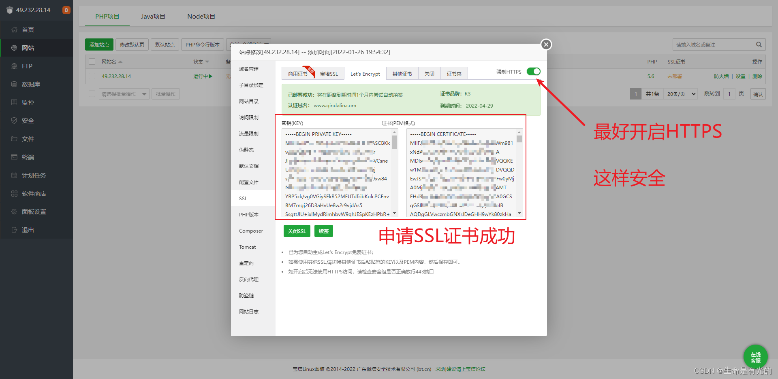Click the 添加站点 button

click(x=99, y=44)
